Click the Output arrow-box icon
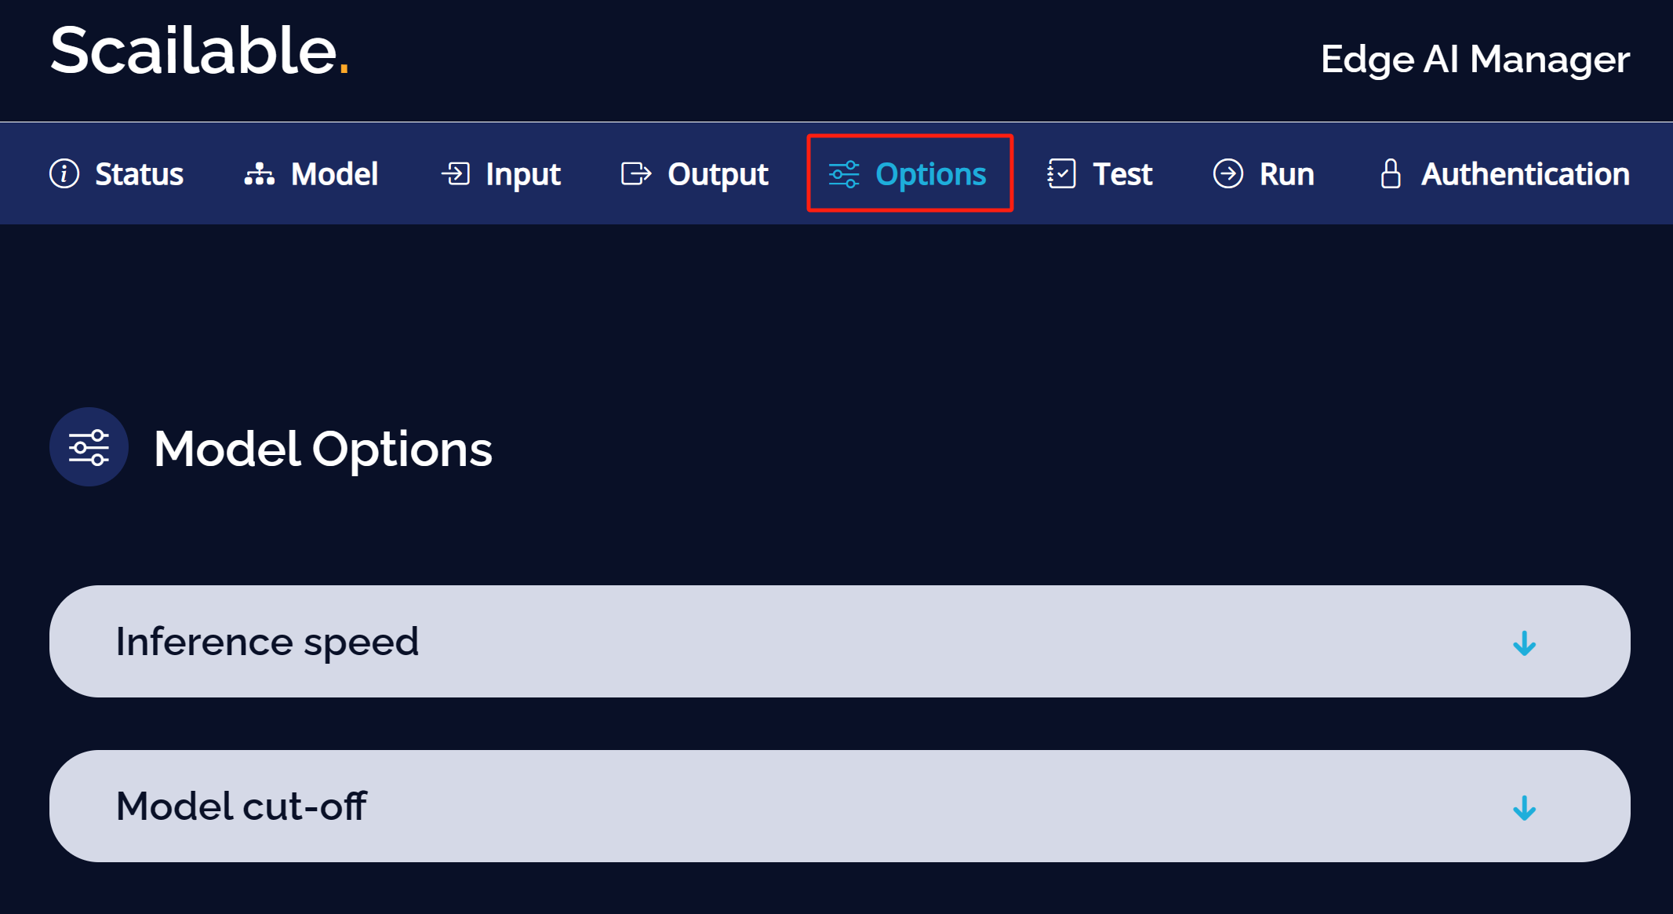This screenshot has width=1673, height=914. pos(636,173)
